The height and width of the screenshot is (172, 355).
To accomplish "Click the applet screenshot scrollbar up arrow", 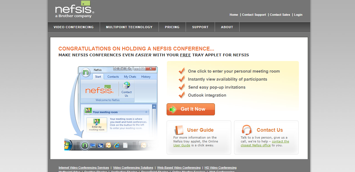I will click(154, 107).
